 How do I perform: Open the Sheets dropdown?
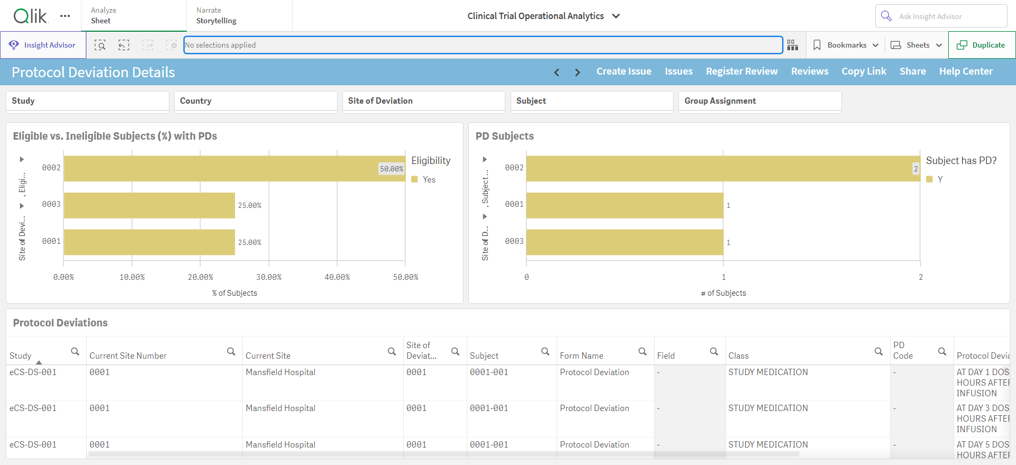pos(917,45)
